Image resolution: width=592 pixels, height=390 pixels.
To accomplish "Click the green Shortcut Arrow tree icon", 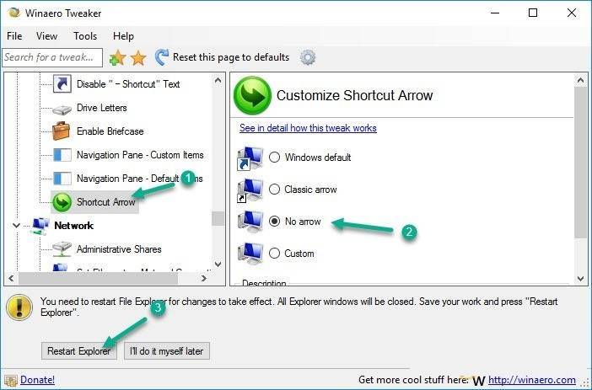I will 62,202.
